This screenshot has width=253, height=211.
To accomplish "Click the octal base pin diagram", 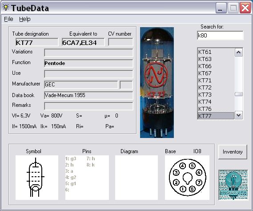I will 187,178.
